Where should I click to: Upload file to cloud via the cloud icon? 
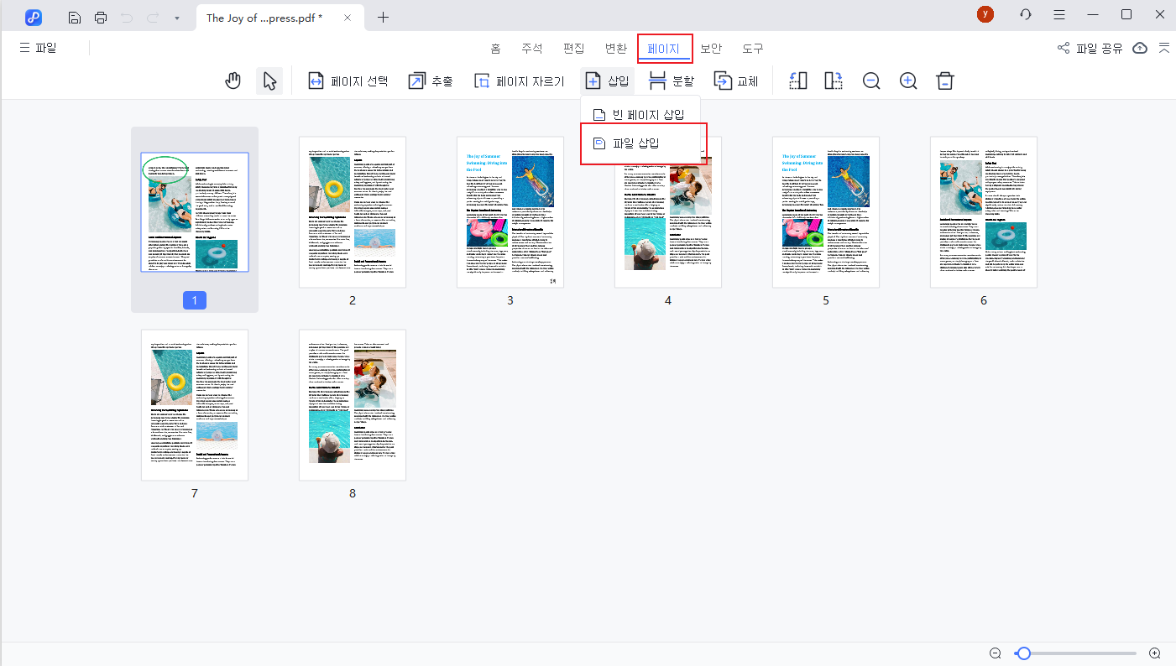(x=1139, y=48)
